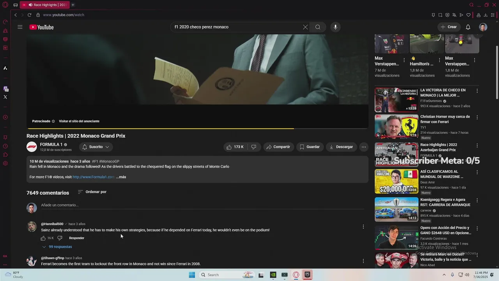Open more actions menu beside Descargar

point(363,147)
